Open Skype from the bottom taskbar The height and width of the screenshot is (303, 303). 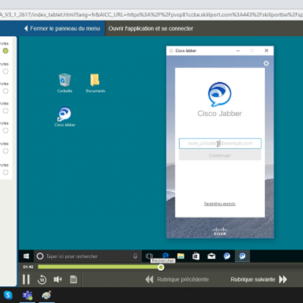[8, 295]
